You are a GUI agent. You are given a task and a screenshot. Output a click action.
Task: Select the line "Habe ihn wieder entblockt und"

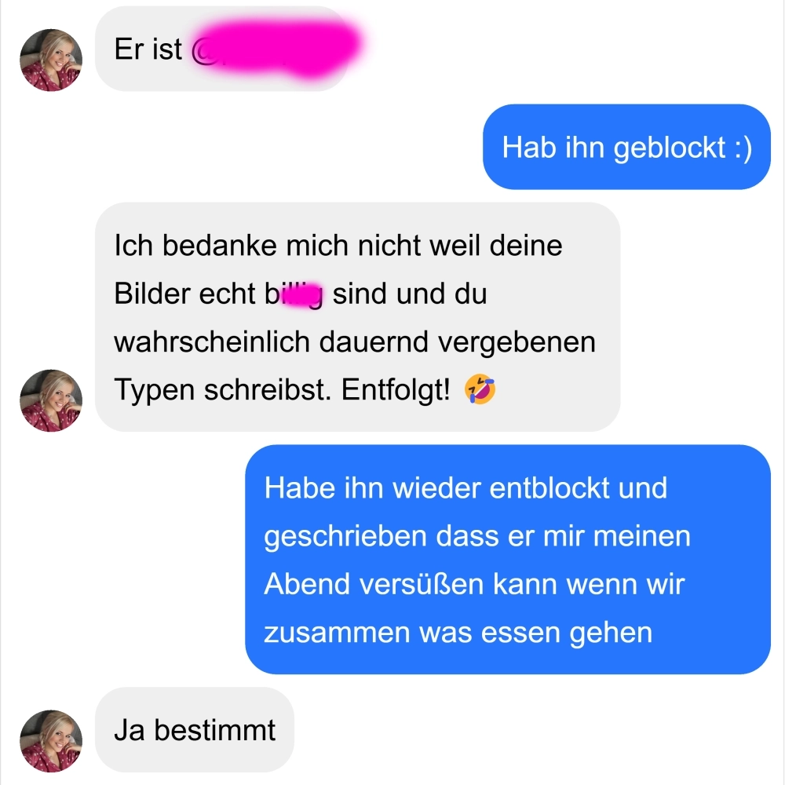466,487
